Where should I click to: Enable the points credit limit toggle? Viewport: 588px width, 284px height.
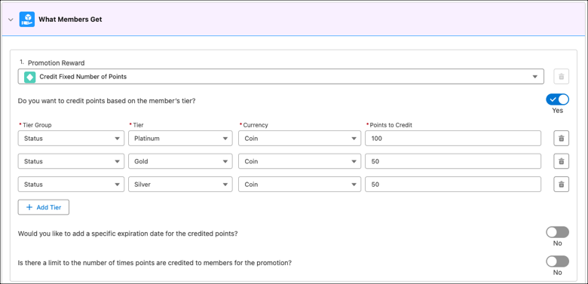point(557,261)
